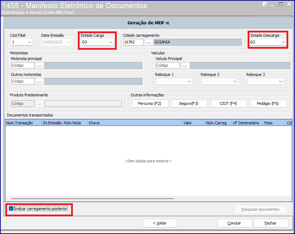This screenshot has width=295, height=234.
Task: Click the Produto Predominante Código field
Action: pos(23,103)
